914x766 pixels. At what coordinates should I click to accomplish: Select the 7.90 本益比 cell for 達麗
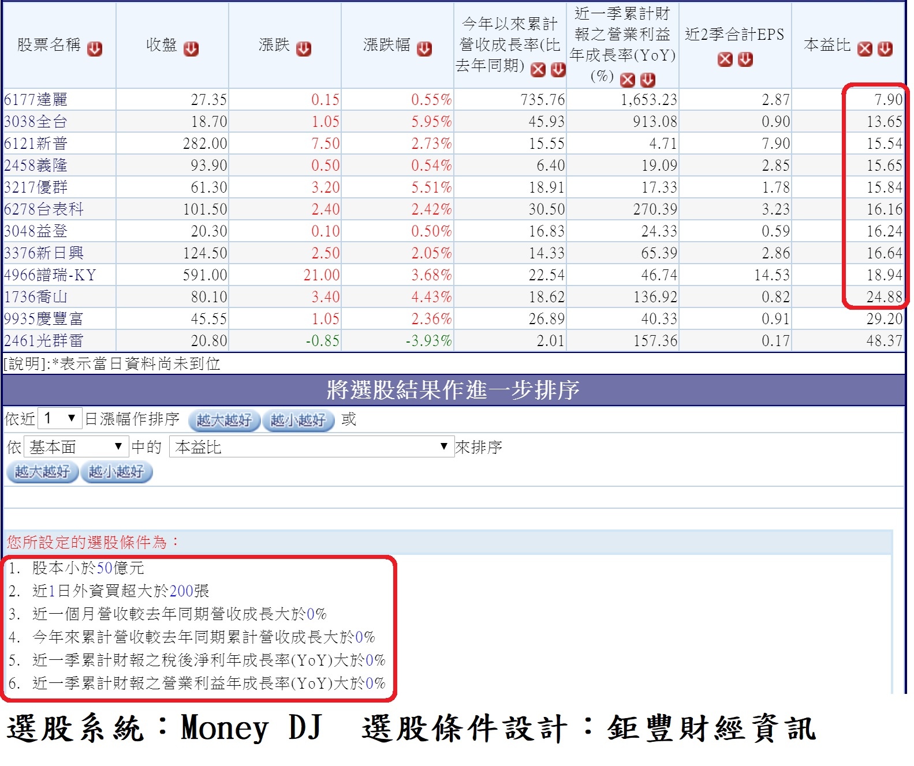click(x=848, y=100)
